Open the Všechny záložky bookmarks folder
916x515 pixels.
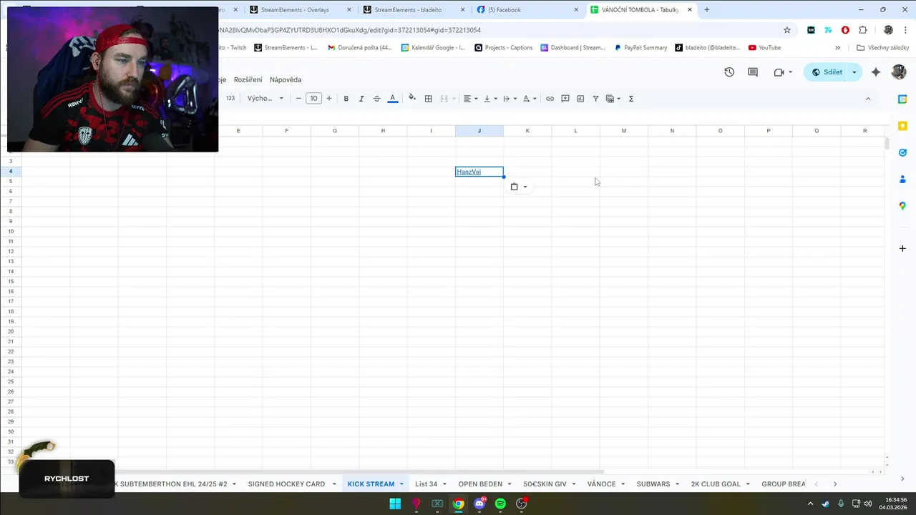point(882,48)
